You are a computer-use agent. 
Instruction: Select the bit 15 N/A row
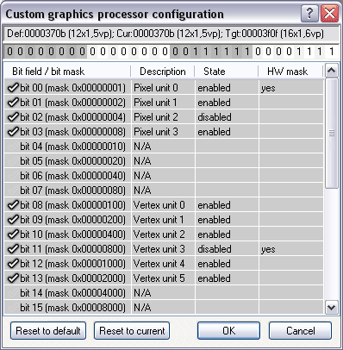164,308
